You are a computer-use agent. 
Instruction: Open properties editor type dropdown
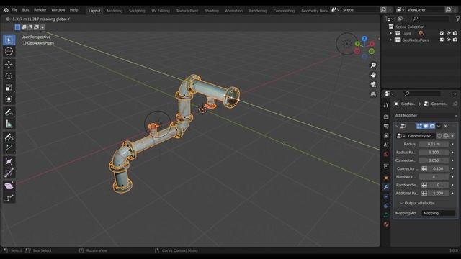(x=390, y=94)
